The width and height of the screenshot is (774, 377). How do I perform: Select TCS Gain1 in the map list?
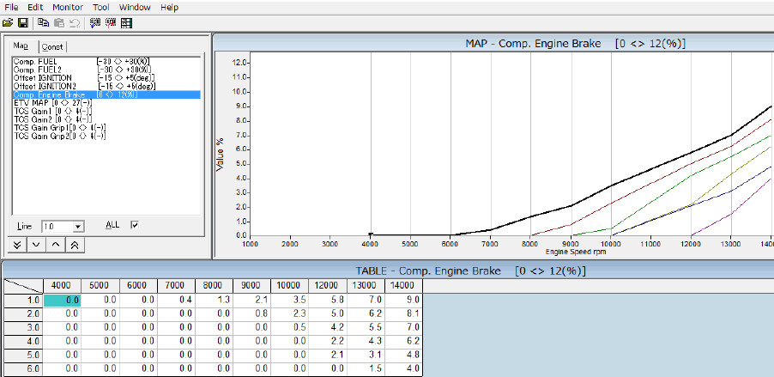[30, 112]
